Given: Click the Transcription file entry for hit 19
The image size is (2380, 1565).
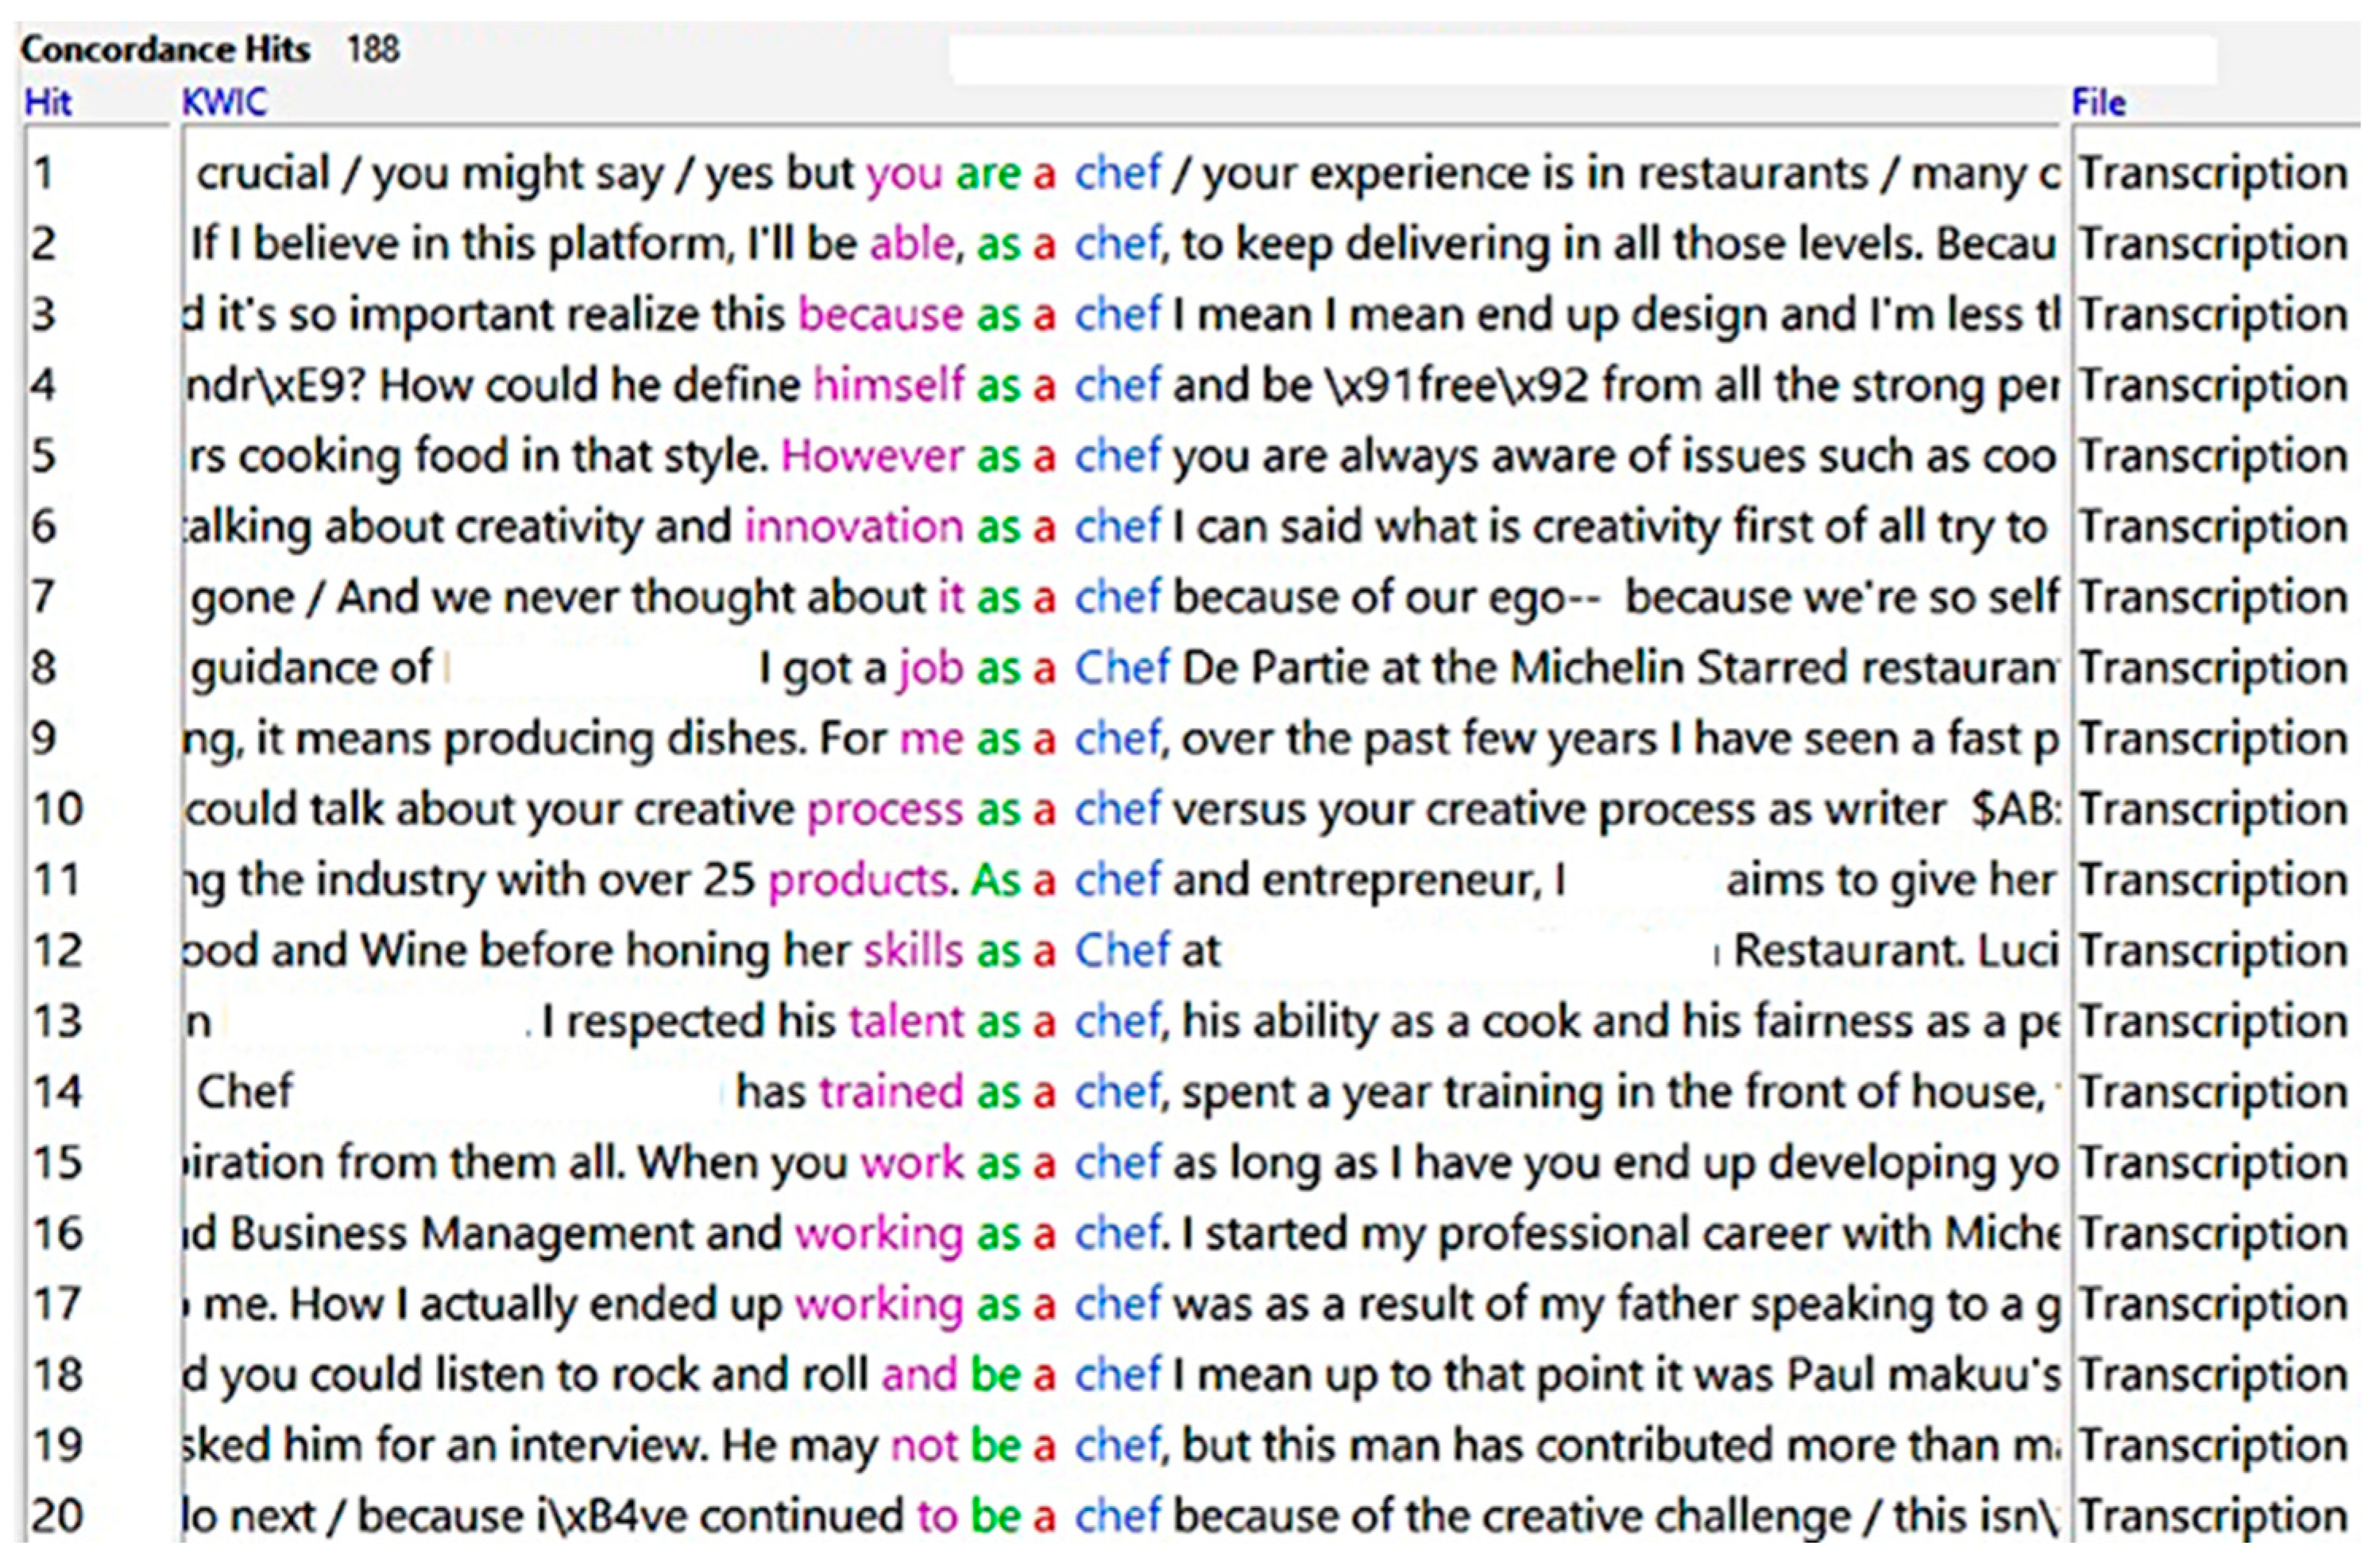Looking at the screenshot, I should [x=2213, y=1446].
